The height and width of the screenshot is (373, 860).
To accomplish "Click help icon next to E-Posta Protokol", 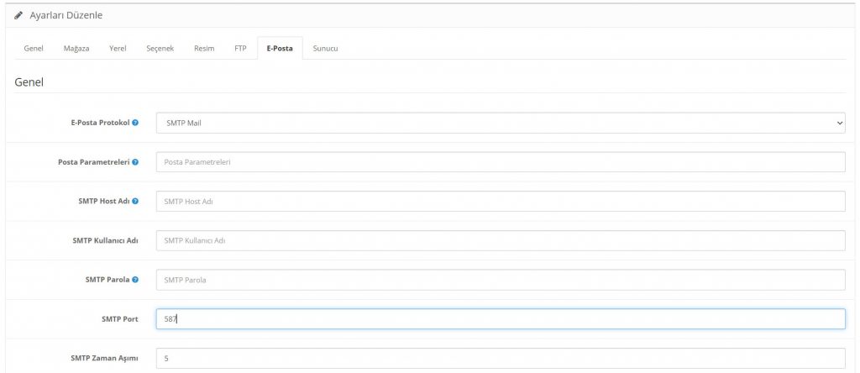I will pyautogui.click(x=135, y=123).
